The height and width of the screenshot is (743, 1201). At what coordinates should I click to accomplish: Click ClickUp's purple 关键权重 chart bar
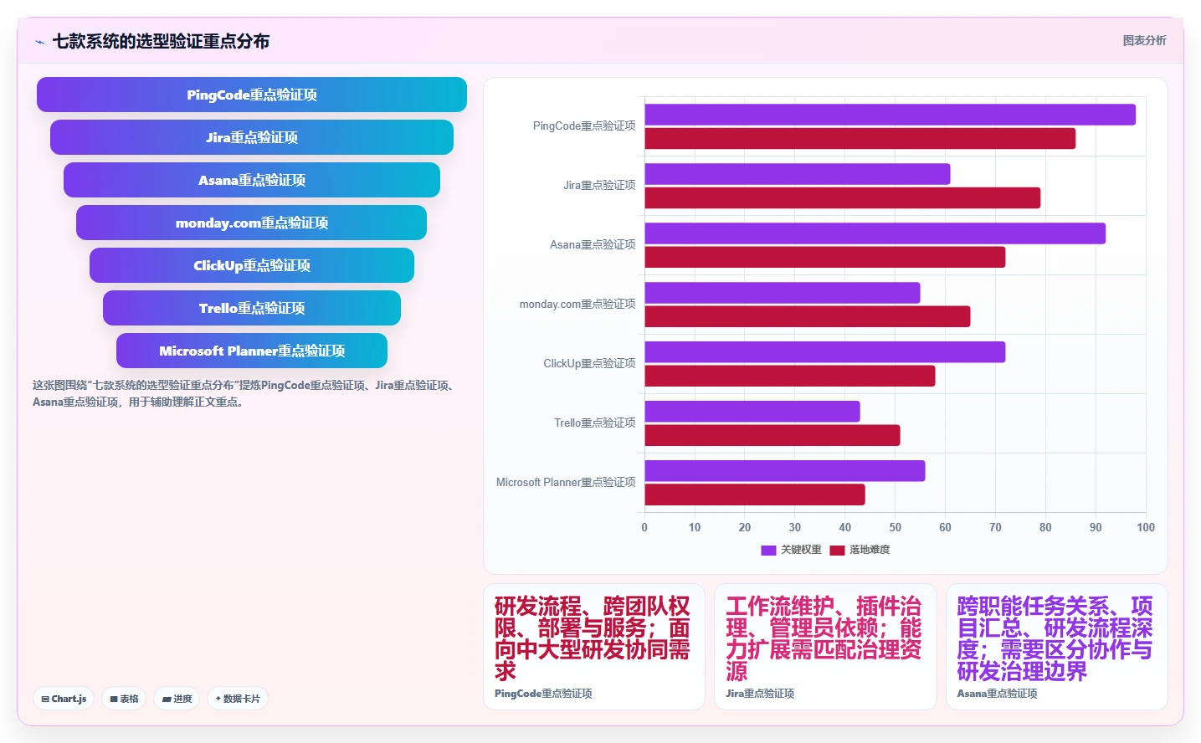click(824, 352)
